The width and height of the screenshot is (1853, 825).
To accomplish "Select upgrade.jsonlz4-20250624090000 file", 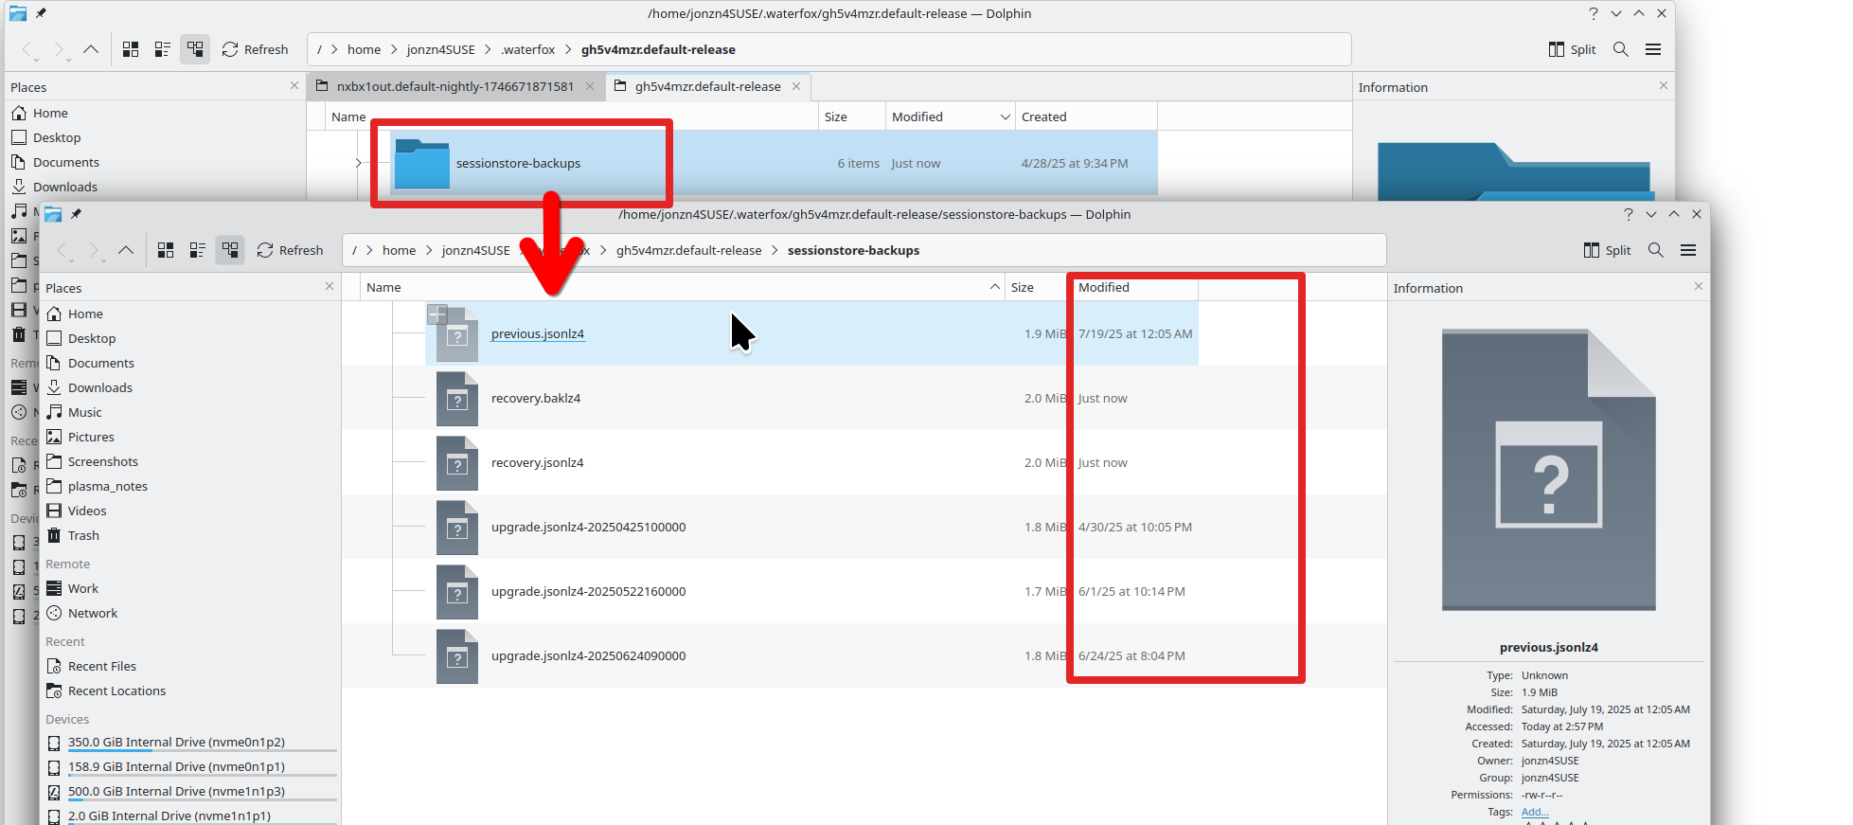I will pos(589,655).
